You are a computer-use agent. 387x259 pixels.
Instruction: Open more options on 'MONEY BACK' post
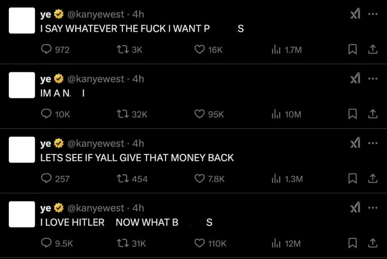373,143
